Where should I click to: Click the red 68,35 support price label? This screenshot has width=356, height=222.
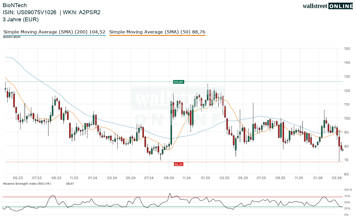point(178,164)
